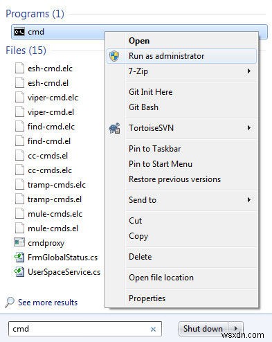Click the esh-cmd.el file icon
The width and height of the screenshot is (272, 342).
[x=19, y=83]
